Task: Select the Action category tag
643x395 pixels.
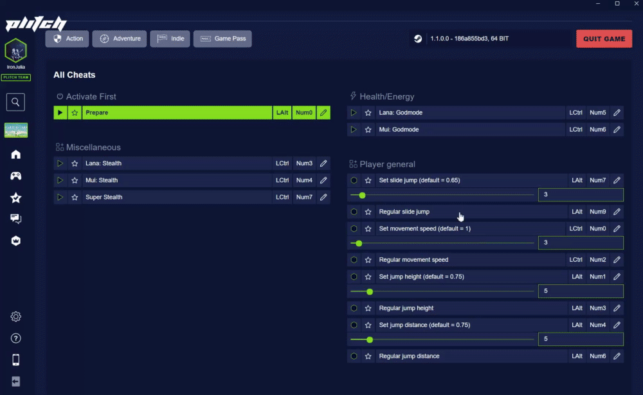Action: [68, 39]
